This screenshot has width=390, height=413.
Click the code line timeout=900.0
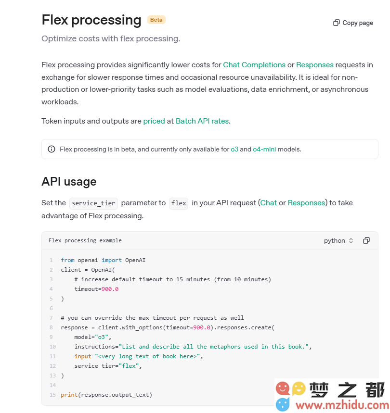96,289
